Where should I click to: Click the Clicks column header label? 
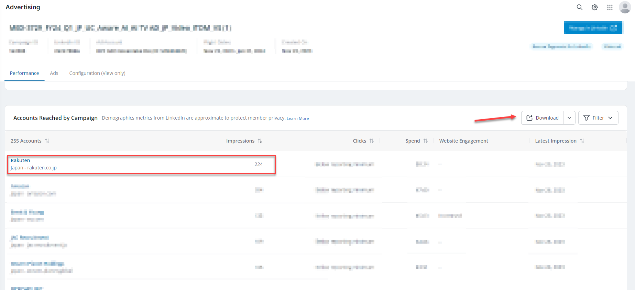click(359, 141)
